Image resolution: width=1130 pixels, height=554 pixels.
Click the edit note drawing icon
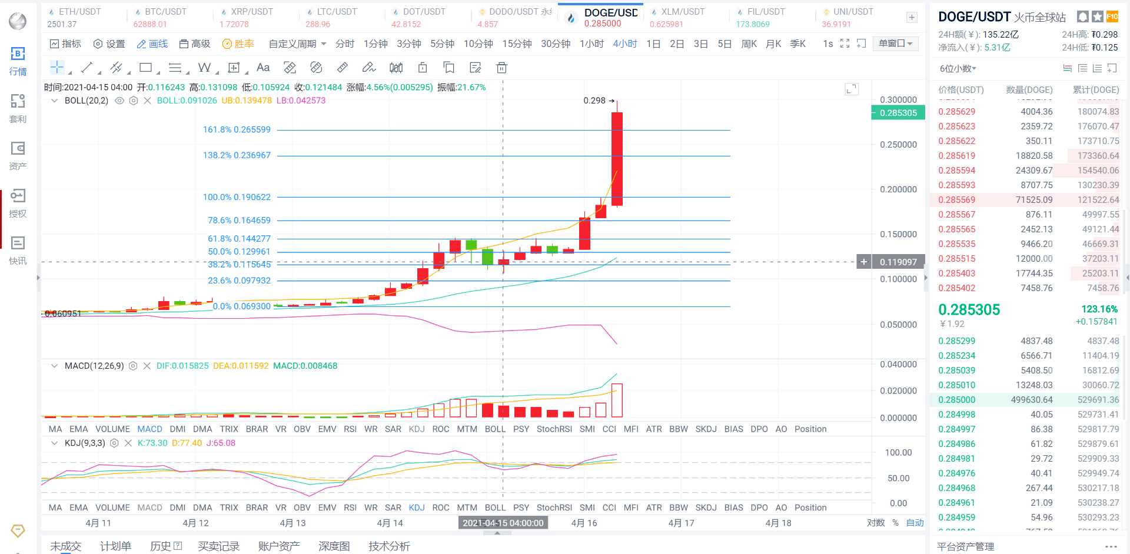pyautogui.click(x=476, y=68)
